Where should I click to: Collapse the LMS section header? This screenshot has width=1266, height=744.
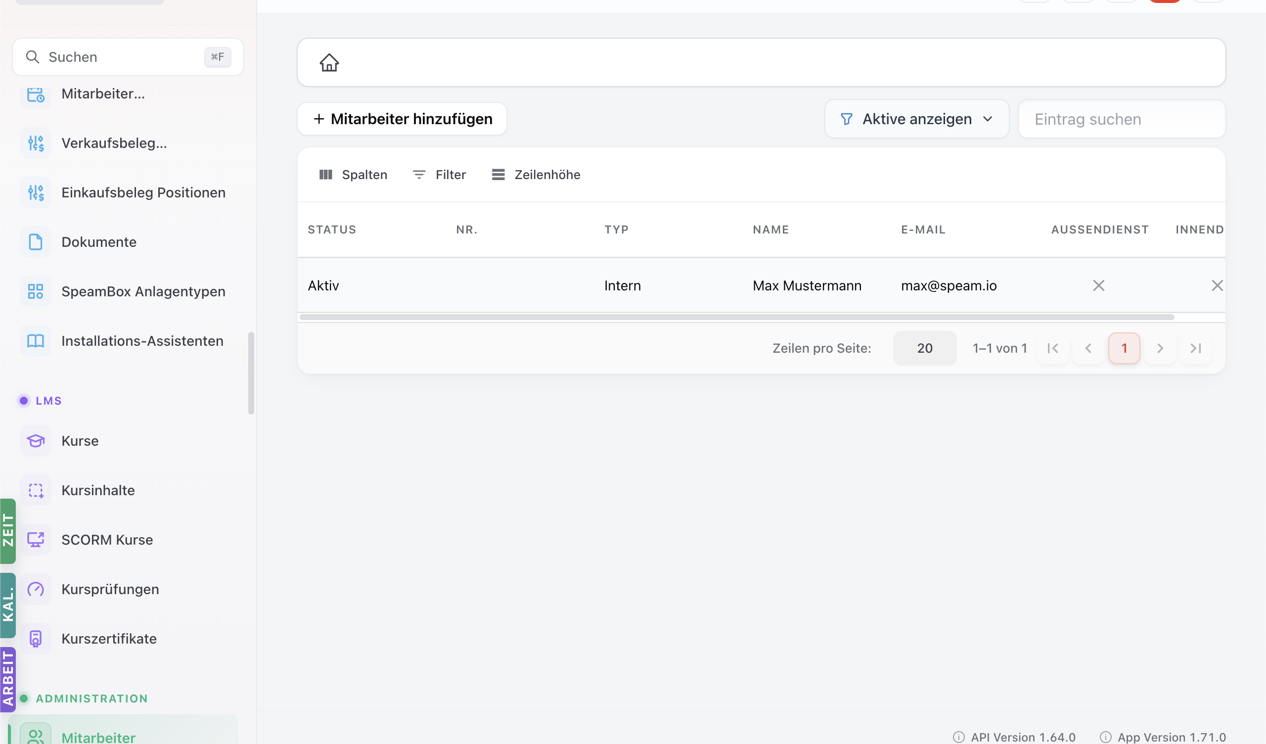click(40, 401)
